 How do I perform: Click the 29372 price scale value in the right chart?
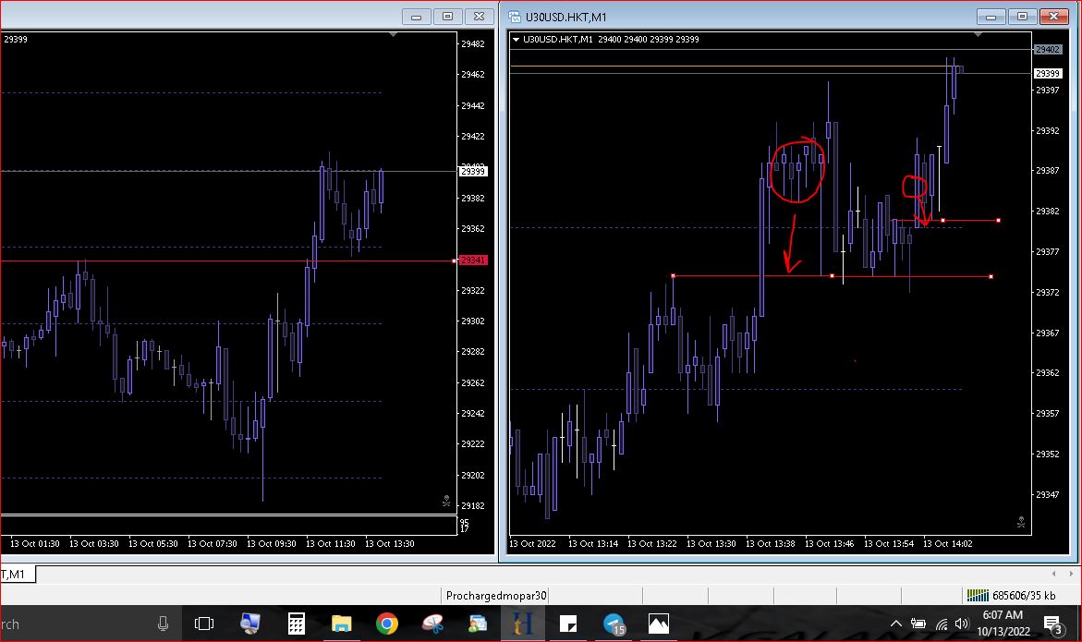click(x=1048, y=293)
